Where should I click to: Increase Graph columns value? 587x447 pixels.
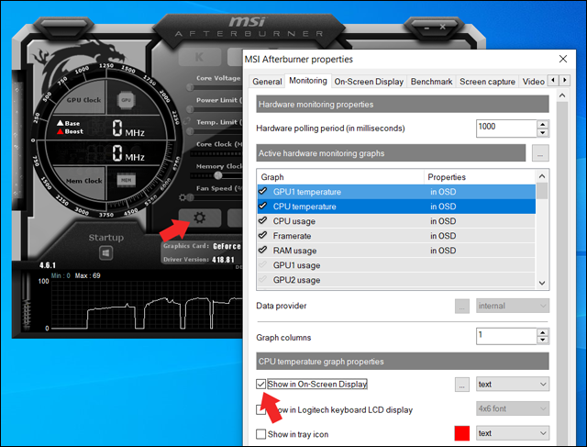542,332
